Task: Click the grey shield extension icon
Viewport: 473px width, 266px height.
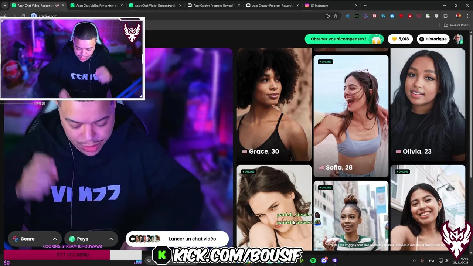Action: coord(436,16)
